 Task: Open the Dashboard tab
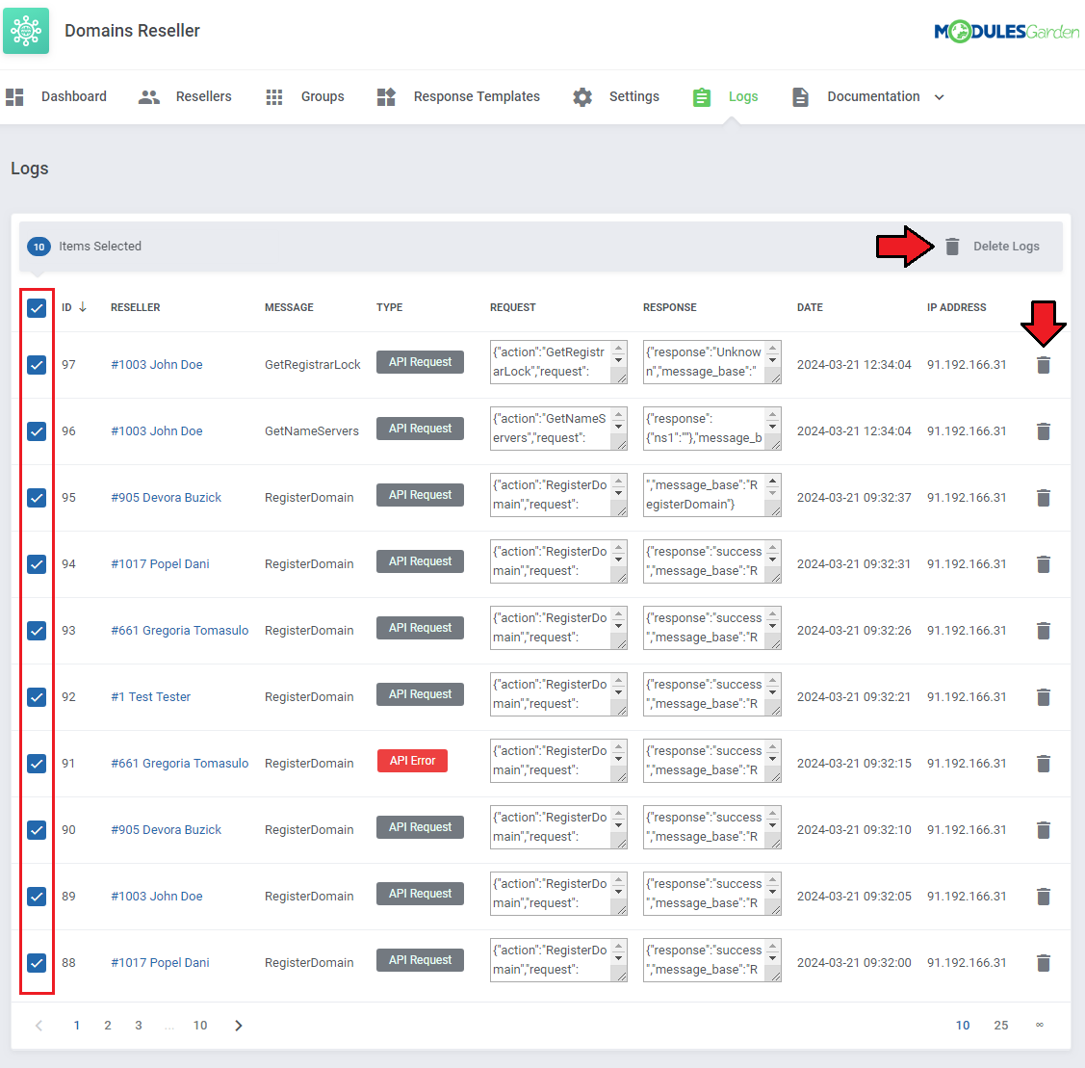point(73,97)
